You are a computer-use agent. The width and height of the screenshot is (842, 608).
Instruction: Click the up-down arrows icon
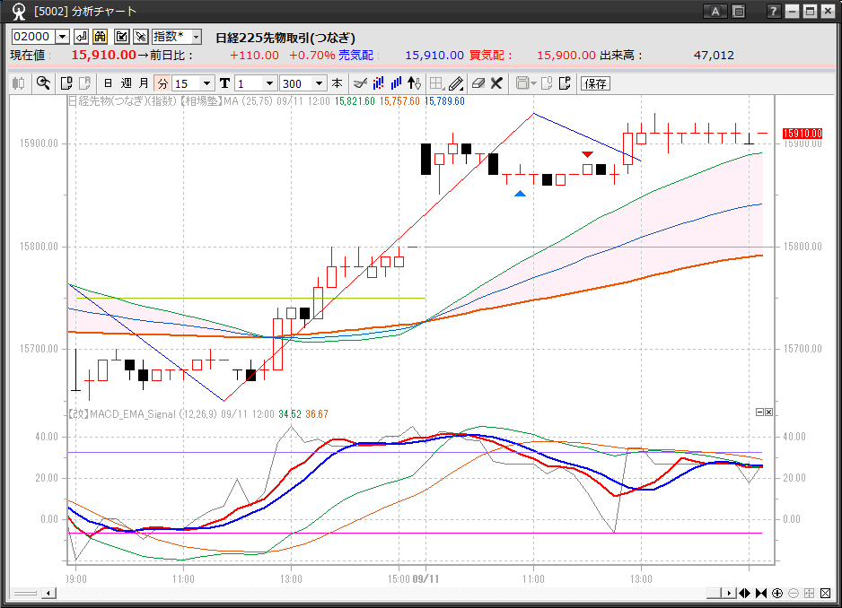click(x=414, y=83)
